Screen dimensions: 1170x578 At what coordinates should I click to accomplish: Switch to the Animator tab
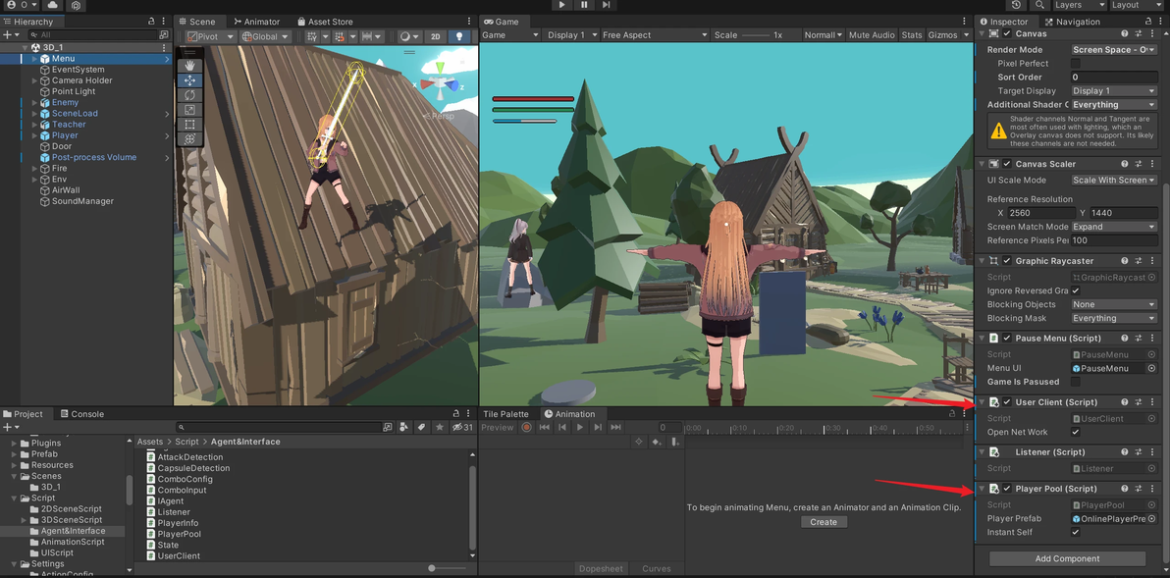click(256, 22)
